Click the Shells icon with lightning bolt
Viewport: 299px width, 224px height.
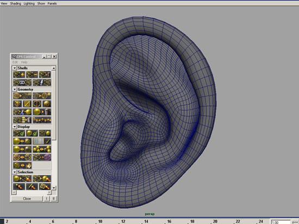click(42, 82)
